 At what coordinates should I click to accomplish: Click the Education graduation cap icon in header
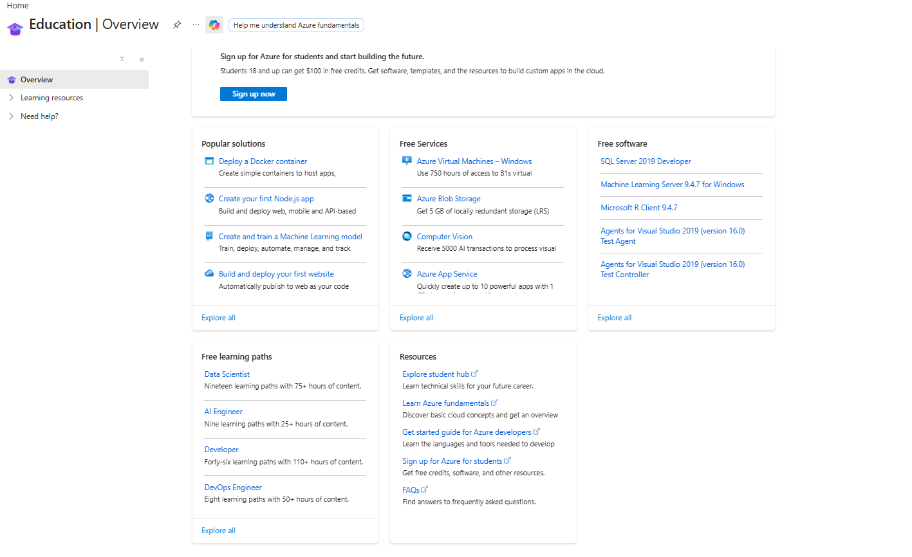pyautogui.click(x=15, y=28)
